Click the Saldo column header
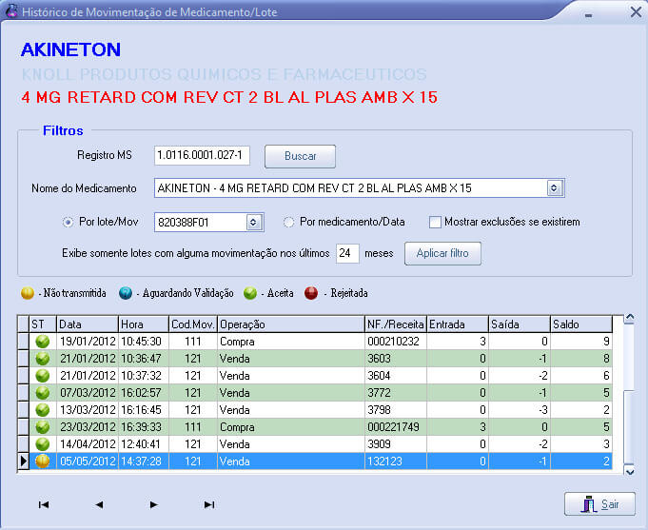648x530 pixels. click(x=581, y=324)
